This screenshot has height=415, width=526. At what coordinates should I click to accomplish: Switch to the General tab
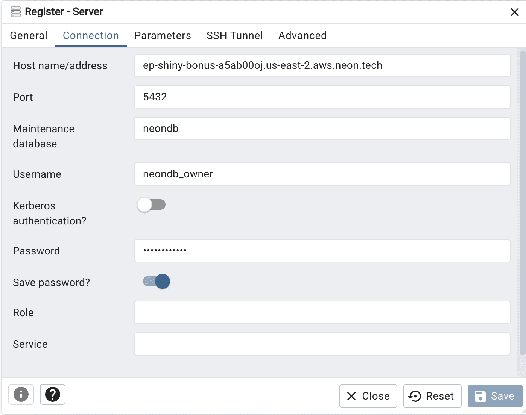[x=29, y=36]
